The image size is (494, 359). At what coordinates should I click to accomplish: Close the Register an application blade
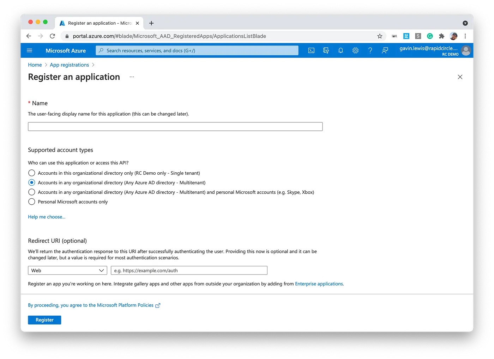point(460,77)
